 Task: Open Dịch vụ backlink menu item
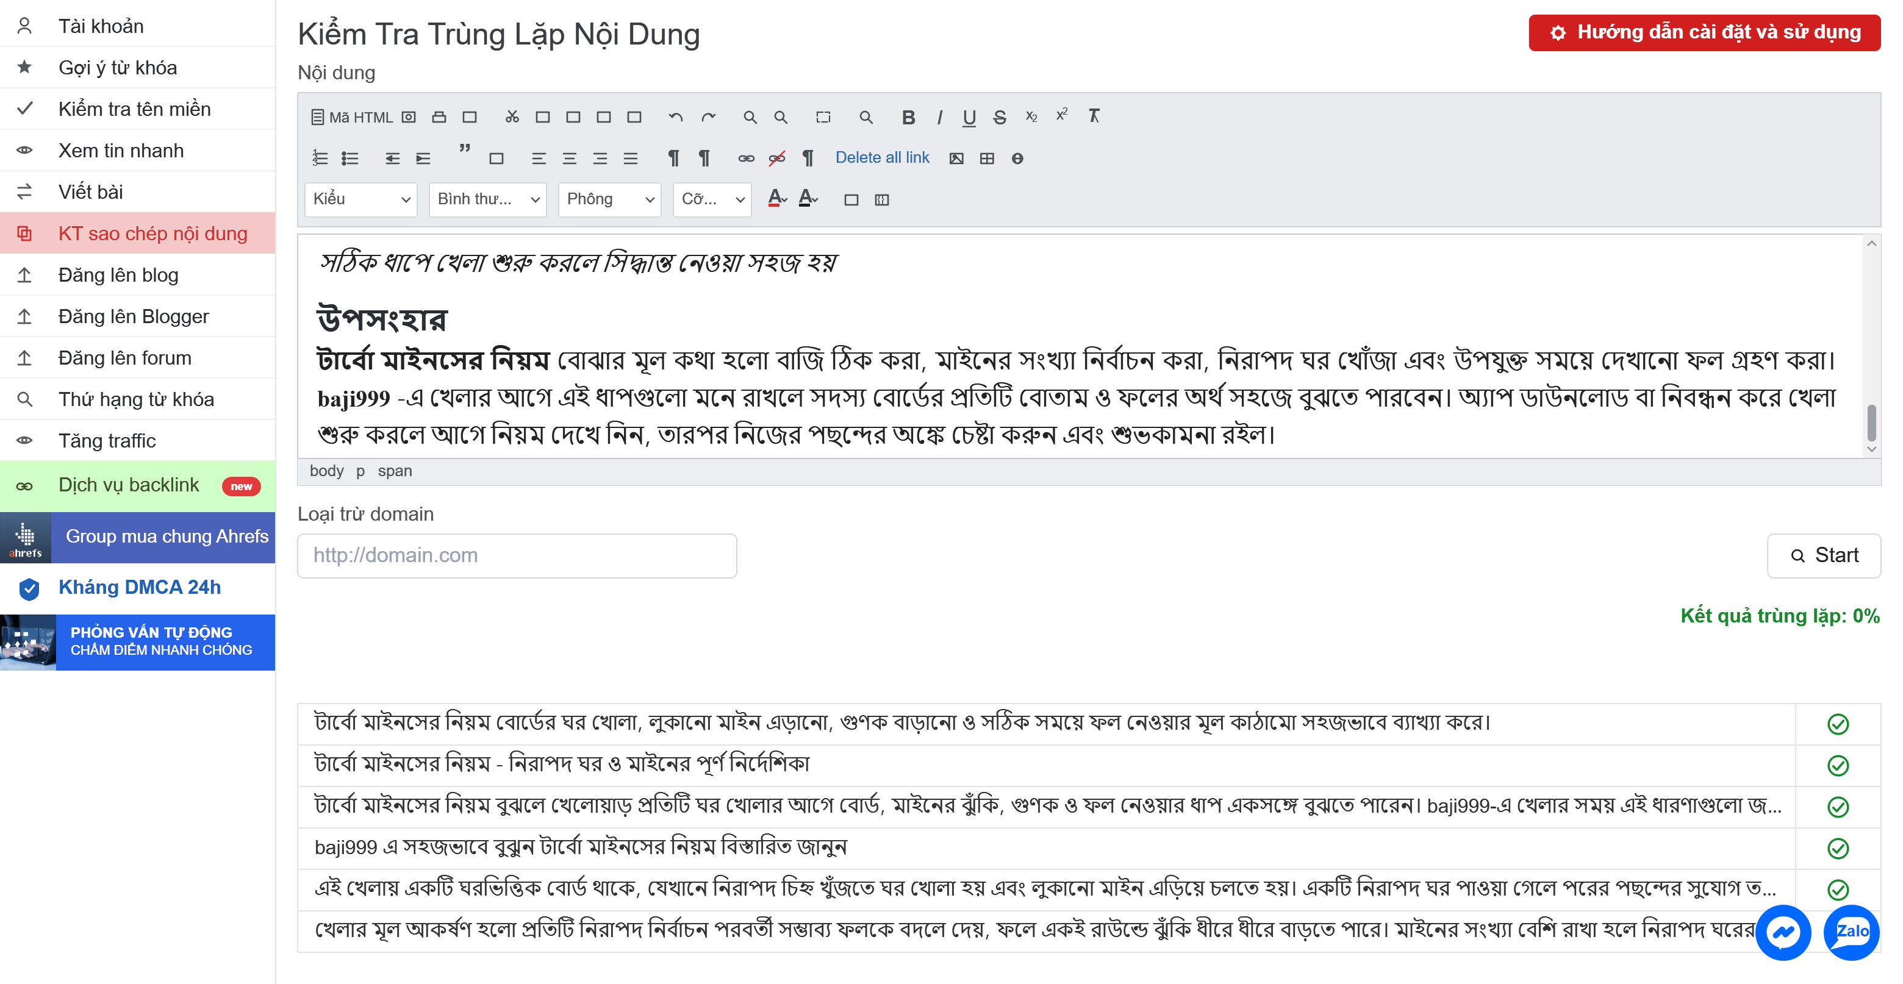137,486
